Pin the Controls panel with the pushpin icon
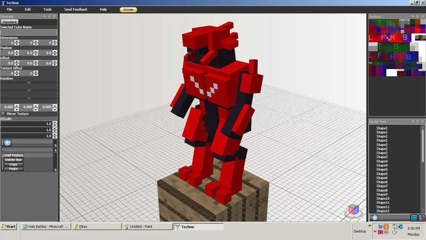Viewport: 426px width, 240px height. 50,16
